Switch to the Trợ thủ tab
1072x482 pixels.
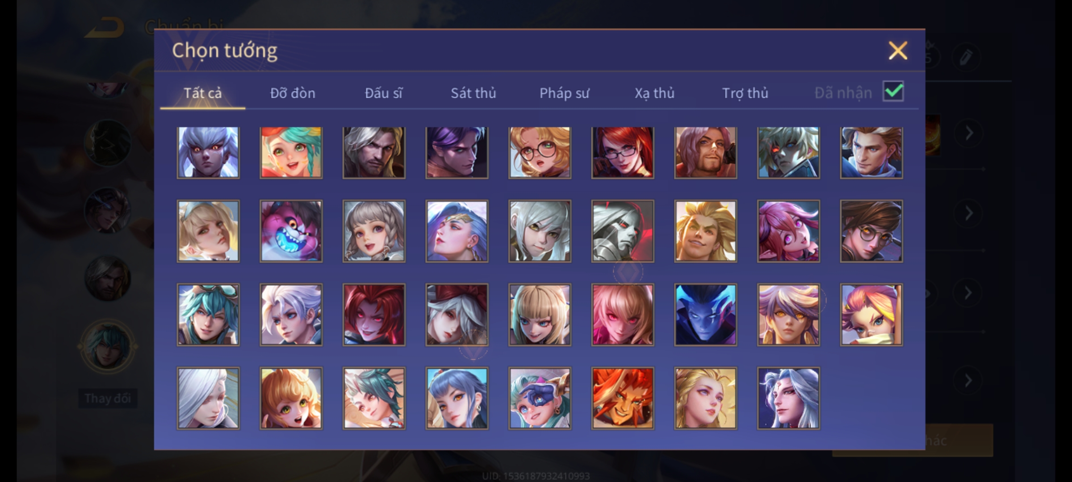pyautogui.click(x=745, y=93)
